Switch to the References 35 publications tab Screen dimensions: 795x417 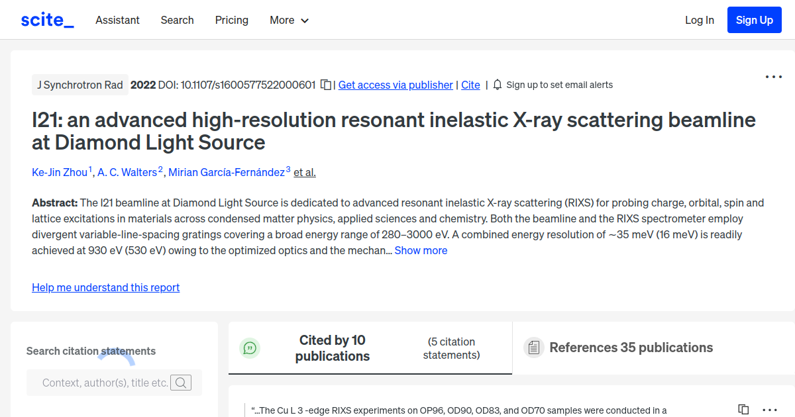point(630,347)
